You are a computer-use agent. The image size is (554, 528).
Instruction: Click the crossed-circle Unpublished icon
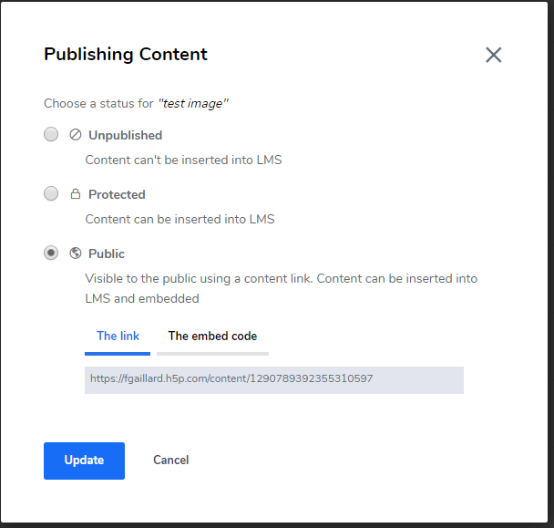[x=76, y=135]
